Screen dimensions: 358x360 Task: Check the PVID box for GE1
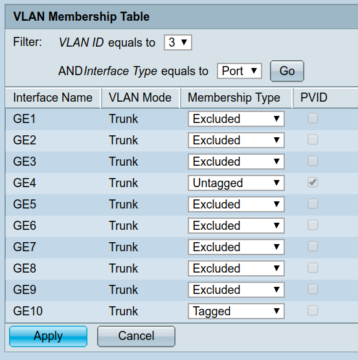coord(313,118)
